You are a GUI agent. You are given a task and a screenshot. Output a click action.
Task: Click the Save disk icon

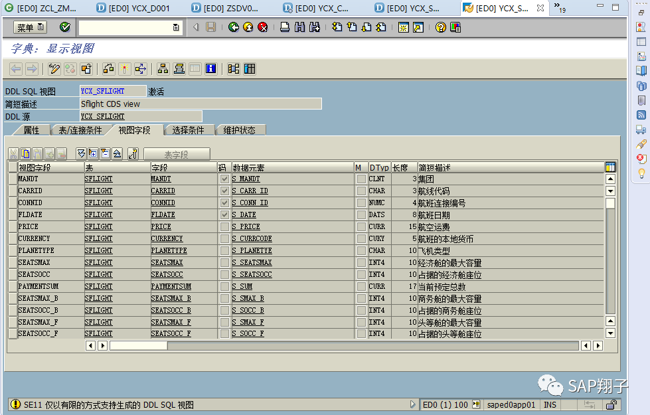210,27
